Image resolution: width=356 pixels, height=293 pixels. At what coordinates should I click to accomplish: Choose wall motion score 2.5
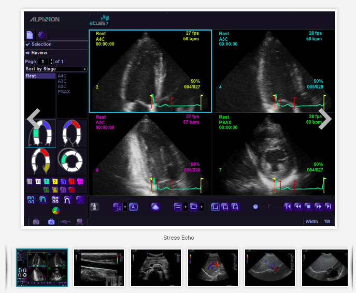(55, 189)
